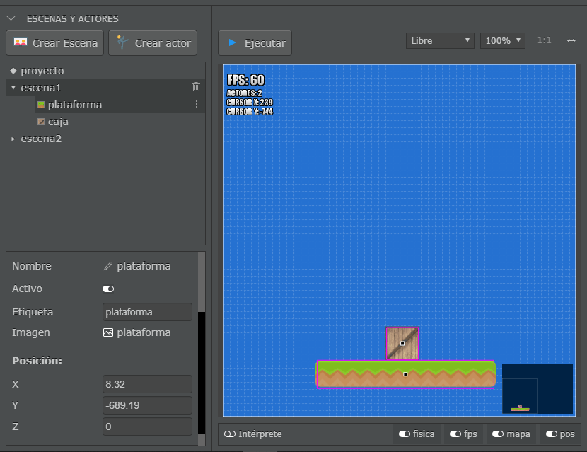The height and width of the screenshot is (452, 587).
Task: Toggle the Intérprete switch
Action: (229, 434)
